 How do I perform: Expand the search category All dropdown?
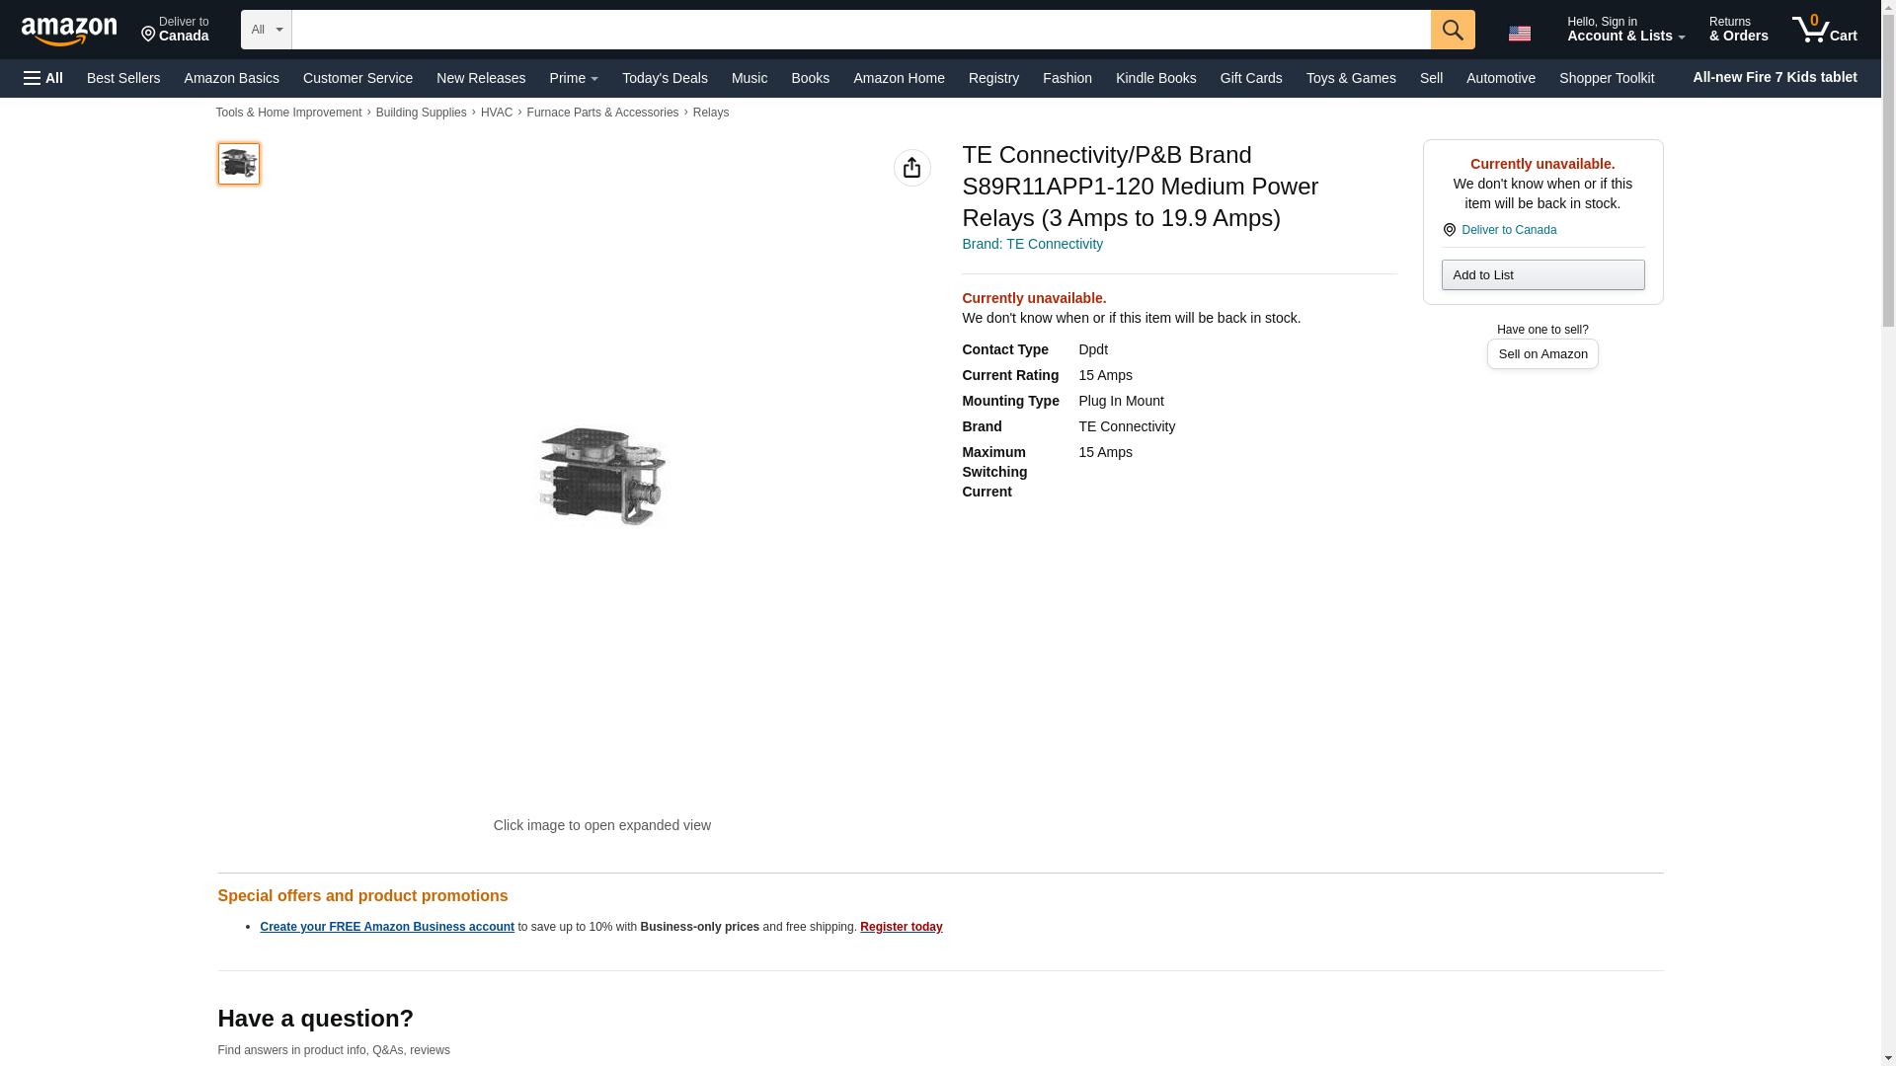pyautogui.click(x=266, y=30)
